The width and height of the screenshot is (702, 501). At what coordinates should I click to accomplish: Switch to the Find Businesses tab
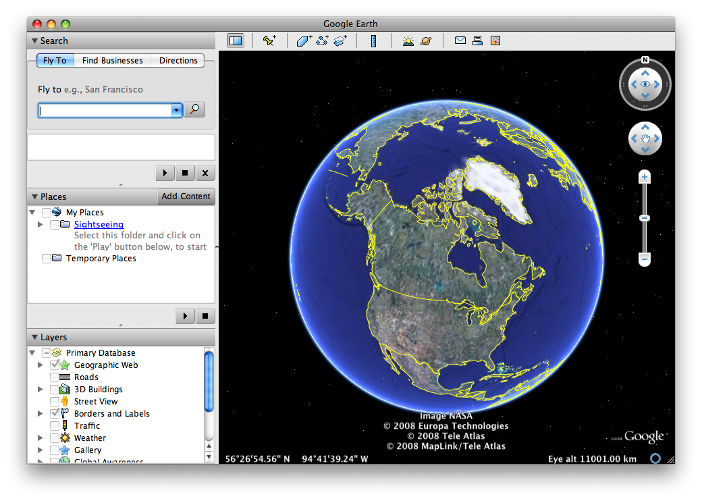pyautogui.click(x=113, y=61)
